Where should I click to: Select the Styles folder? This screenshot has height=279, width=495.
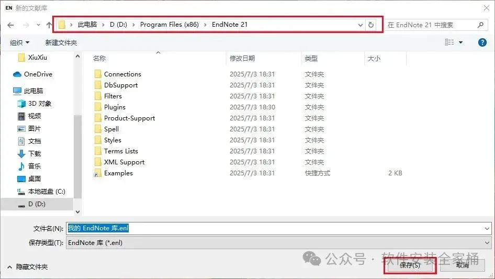(113, 140)
